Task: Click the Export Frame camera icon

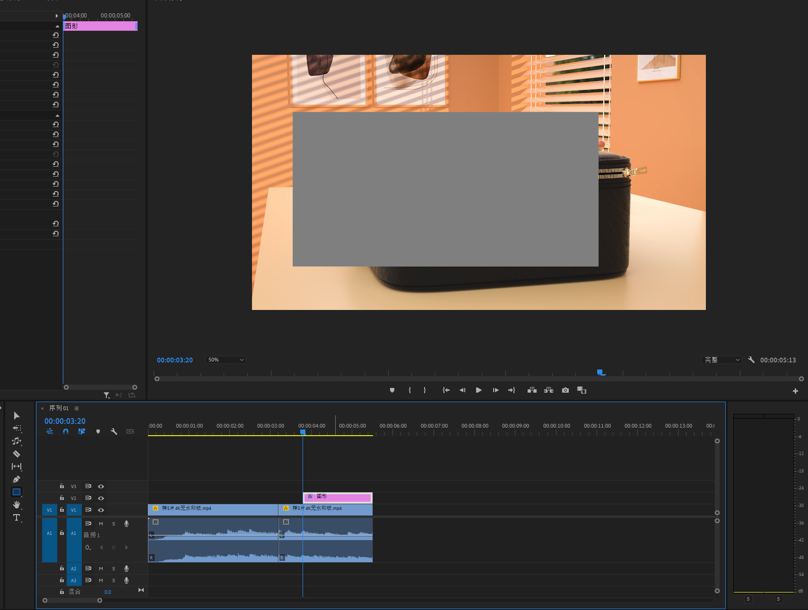Action: [565, 390]
